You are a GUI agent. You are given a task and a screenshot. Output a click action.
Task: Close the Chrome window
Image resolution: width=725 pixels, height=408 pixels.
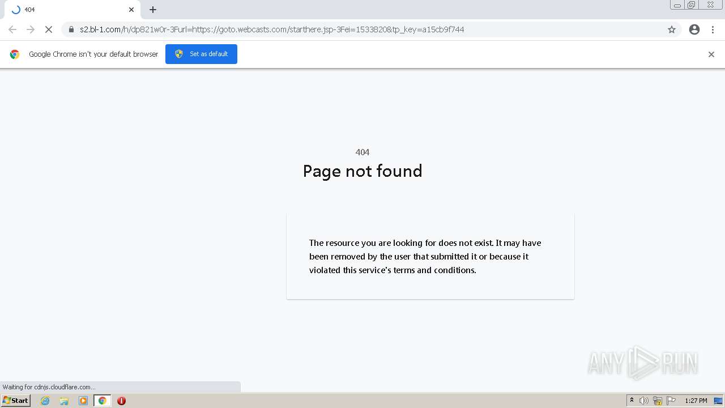[x=710, y=5]
